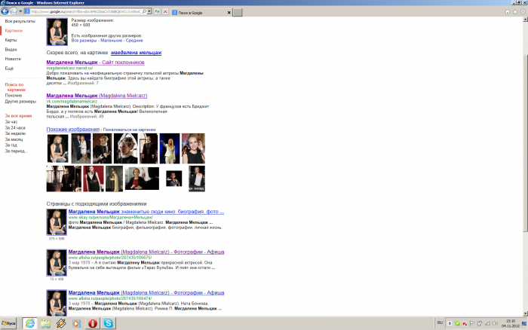Click the green Refresh page icon
The image size is (528, 330).
(157, 11)
